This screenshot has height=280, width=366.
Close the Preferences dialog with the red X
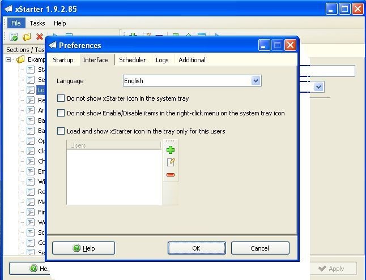tap(290, 45)
